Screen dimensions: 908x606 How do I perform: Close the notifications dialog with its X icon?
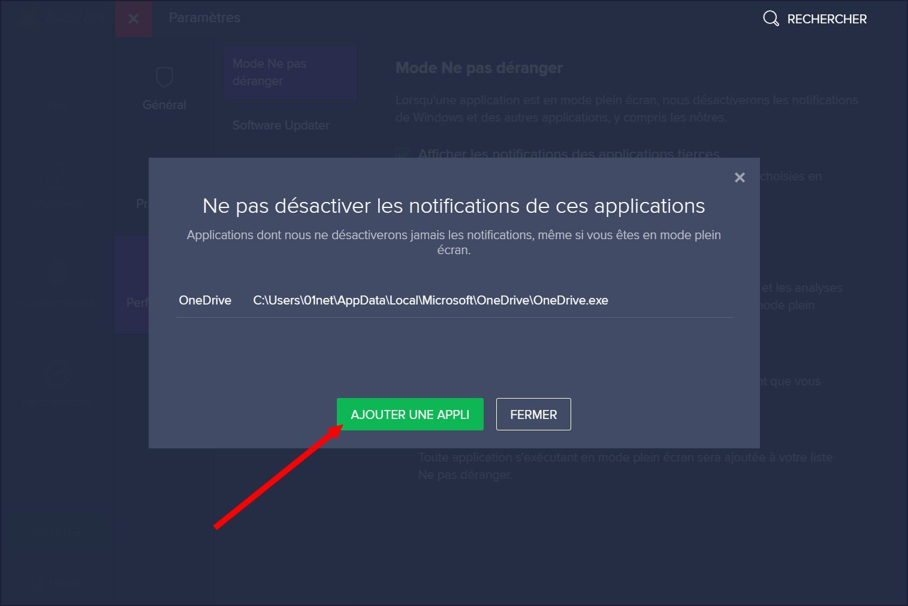pos(740,177)
